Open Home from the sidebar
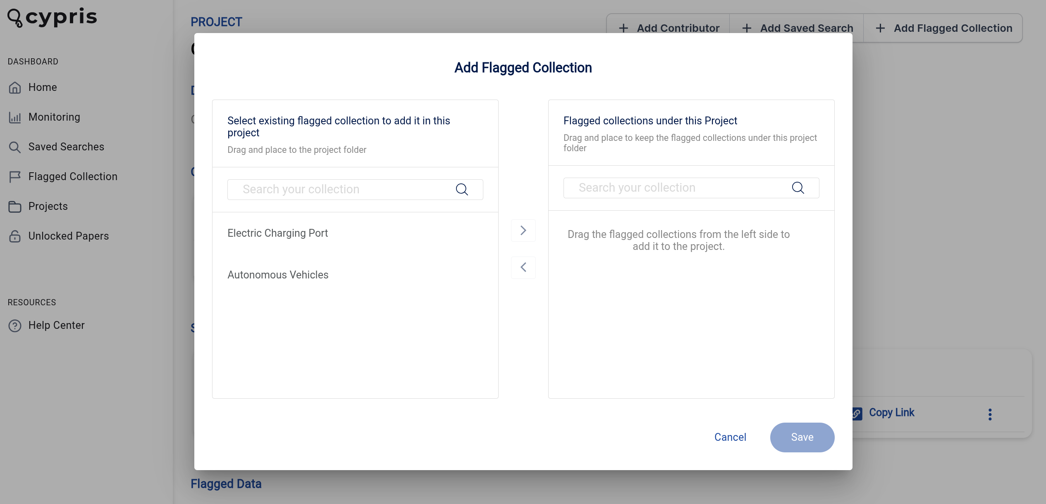The height and width of the screenshot is (504, 1046). [43, 87]
